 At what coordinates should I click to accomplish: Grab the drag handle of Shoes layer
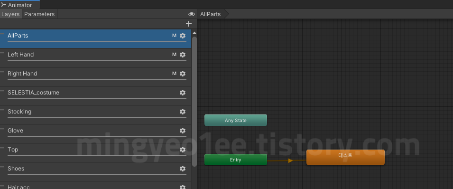2,167
